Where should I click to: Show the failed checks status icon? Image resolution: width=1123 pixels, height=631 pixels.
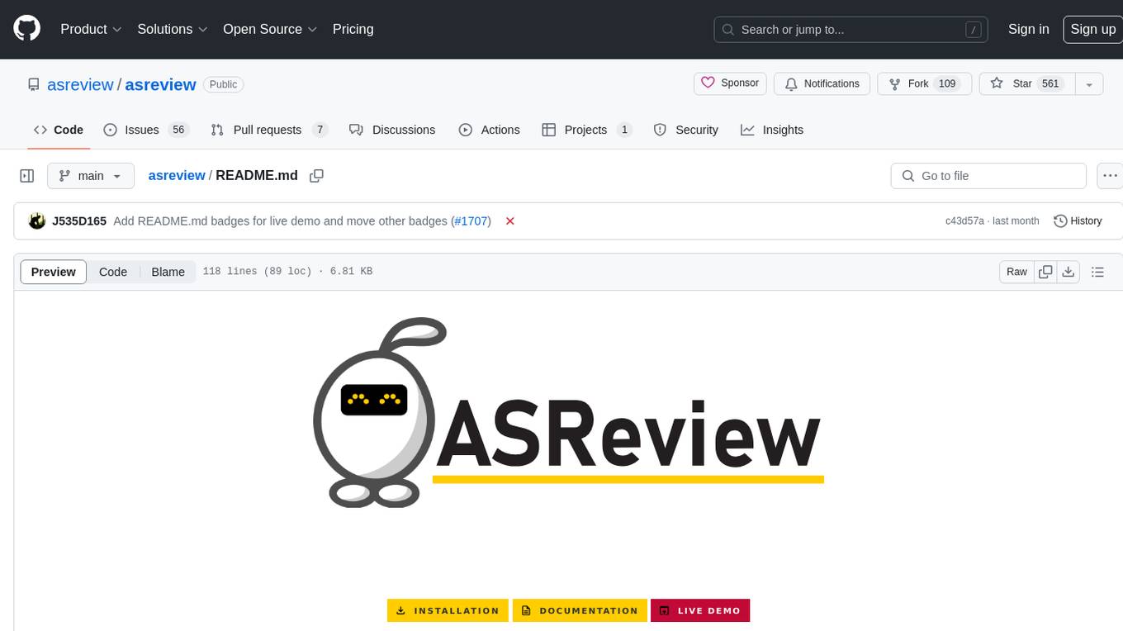pos(510,221)
